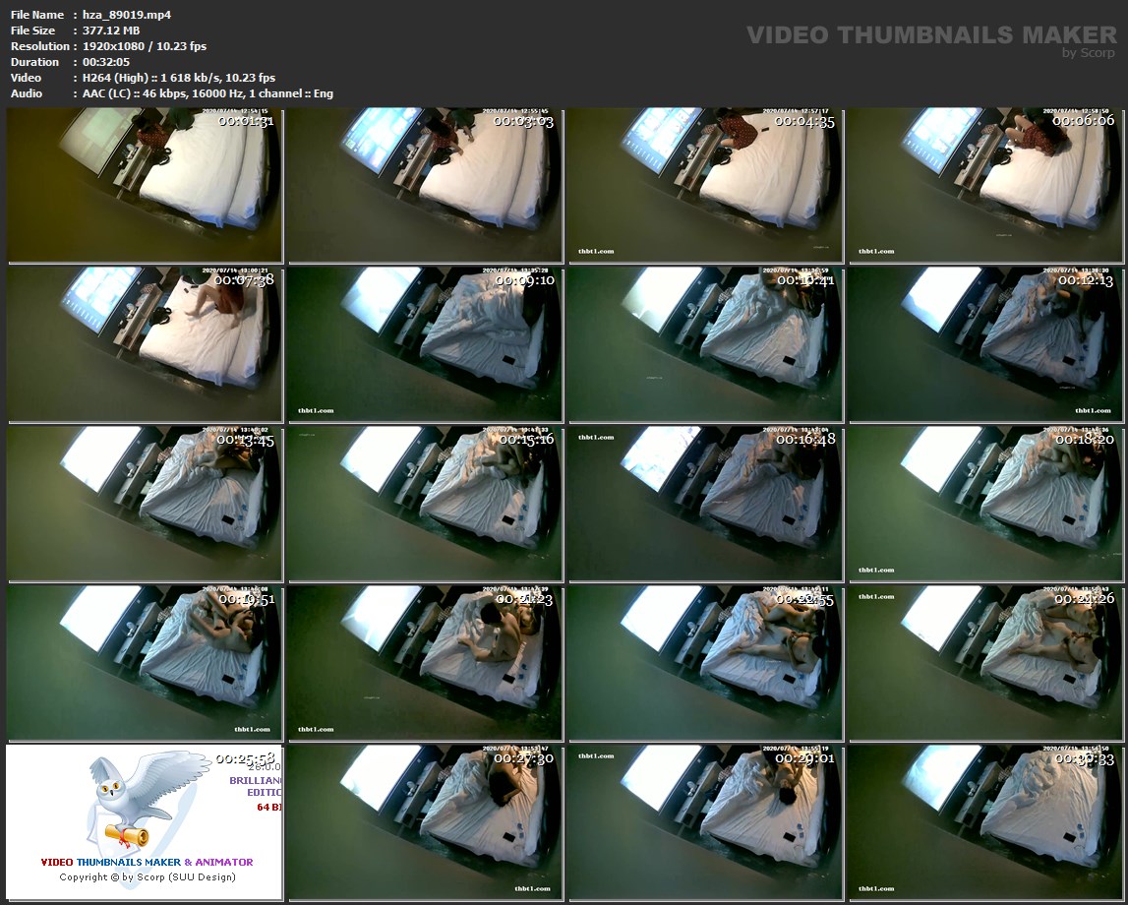Click the file name hza_89019.mp4
This screenshot has width=1128, height=905.
click(x=127, y=15)
